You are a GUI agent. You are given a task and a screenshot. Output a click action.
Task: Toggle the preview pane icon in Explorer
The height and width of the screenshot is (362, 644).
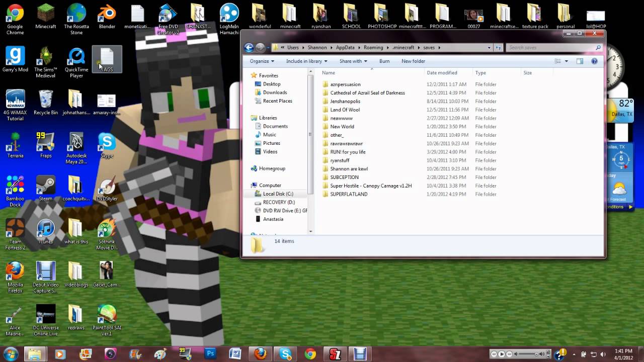580,61
